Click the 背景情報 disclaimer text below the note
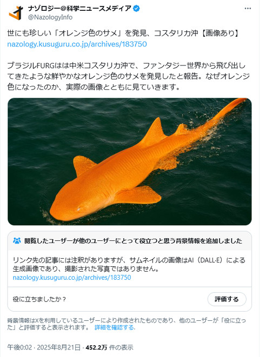265x357 pixels. [127, 324]
